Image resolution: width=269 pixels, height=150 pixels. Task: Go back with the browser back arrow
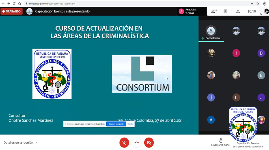click(3, 4)
